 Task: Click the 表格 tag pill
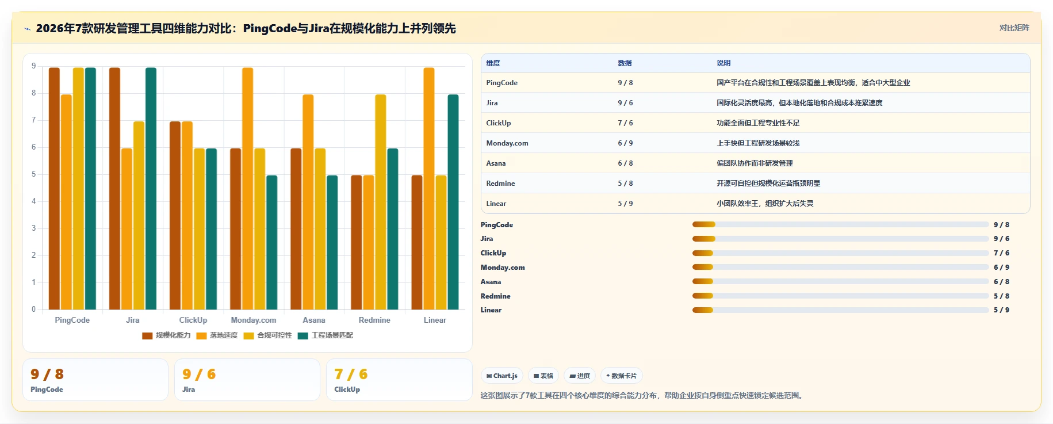543,376
